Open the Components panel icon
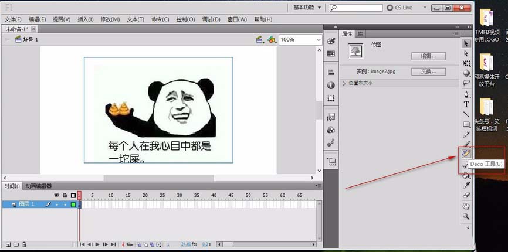Screen dimensions: 508x252 coord(331,130)
